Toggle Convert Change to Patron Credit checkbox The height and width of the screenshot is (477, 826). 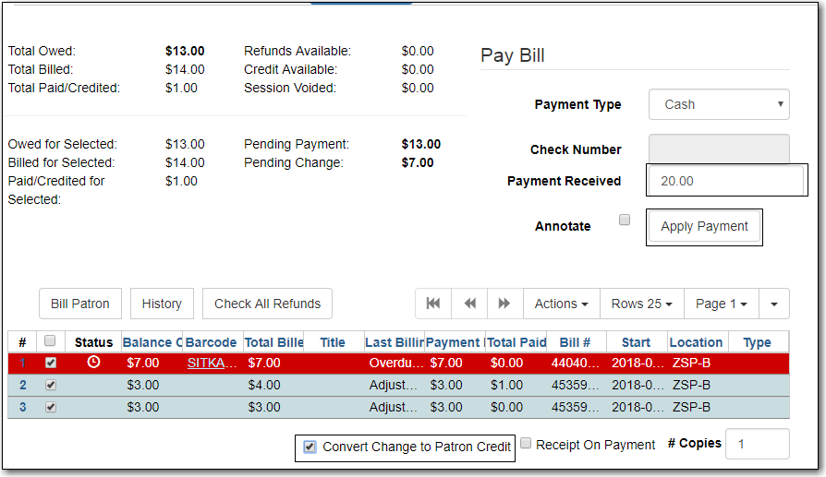tap(310, 447)
